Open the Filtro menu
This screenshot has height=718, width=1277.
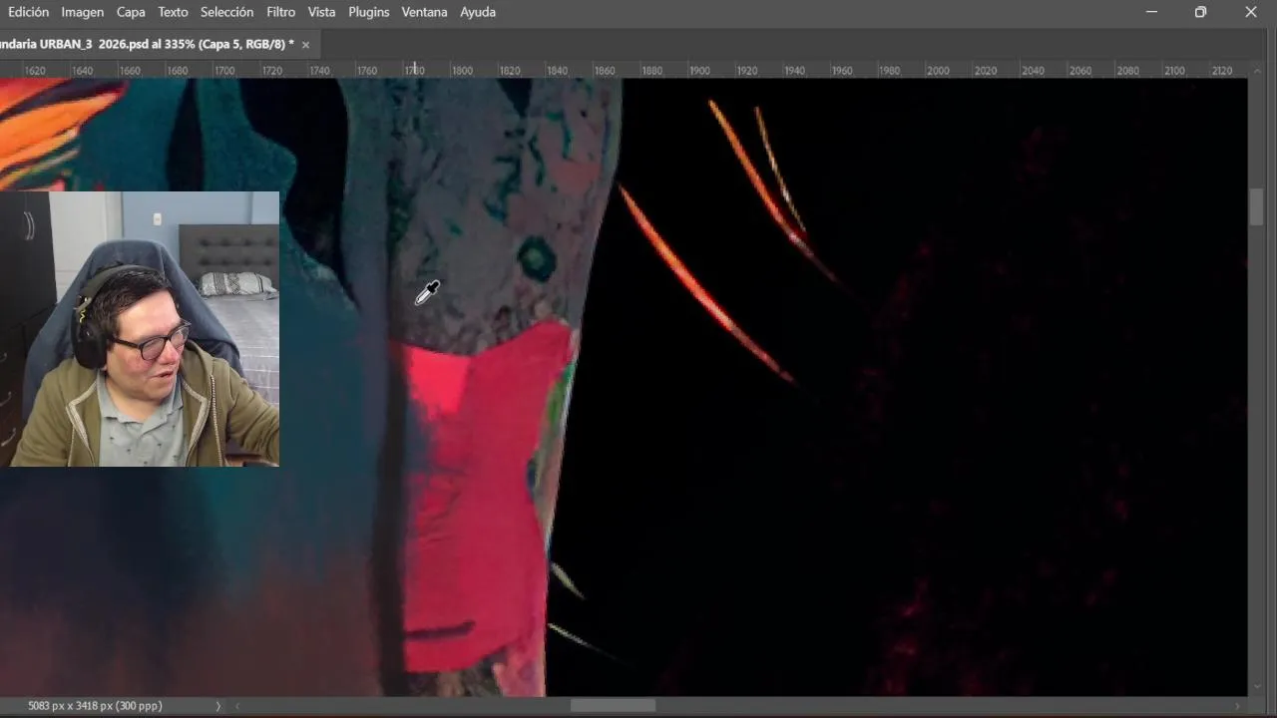click(x=280, y=12)
